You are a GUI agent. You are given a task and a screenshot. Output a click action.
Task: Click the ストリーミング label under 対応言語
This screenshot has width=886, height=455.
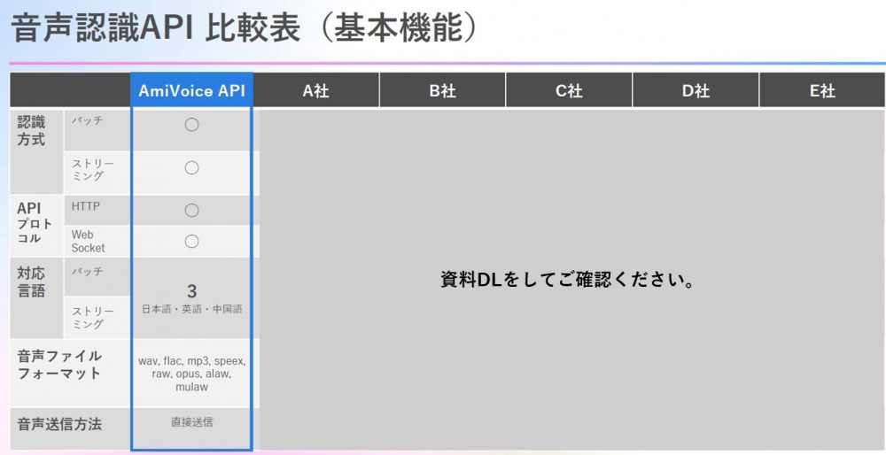pyautogui.click(x=93, y=318)
